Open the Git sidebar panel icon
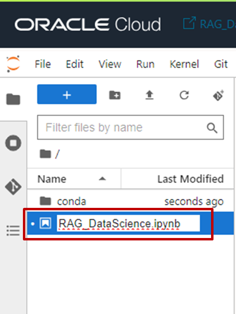 (x=13, y=187)
